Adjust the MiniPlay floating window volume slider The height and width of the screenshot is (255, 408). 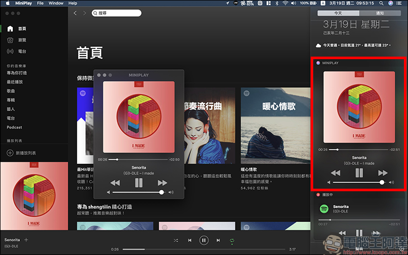click(139, 192)
